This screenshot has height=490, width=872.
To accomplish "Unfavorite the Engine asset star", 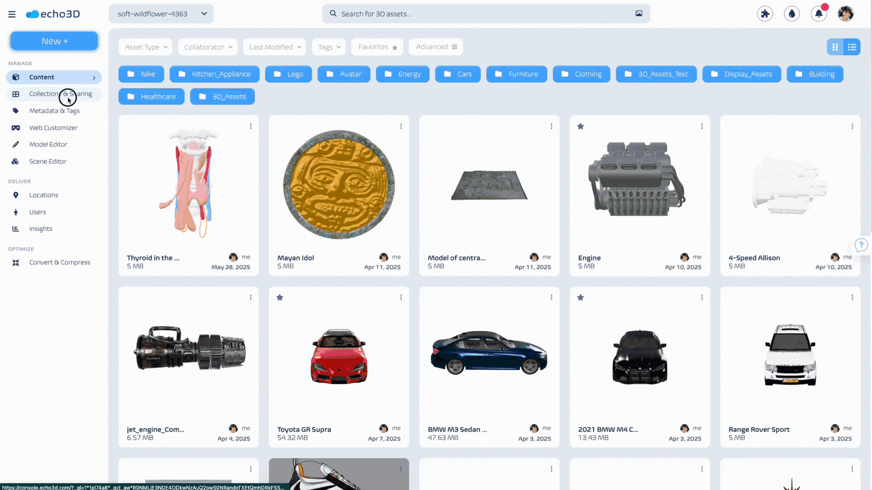I will pos(580,126).
